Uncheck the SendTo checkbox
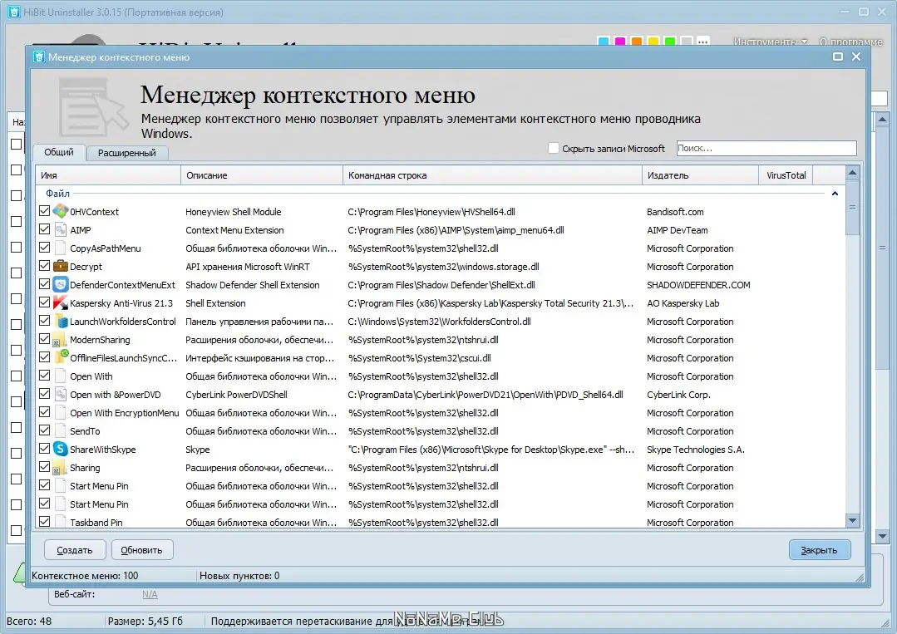 (45, 430)
